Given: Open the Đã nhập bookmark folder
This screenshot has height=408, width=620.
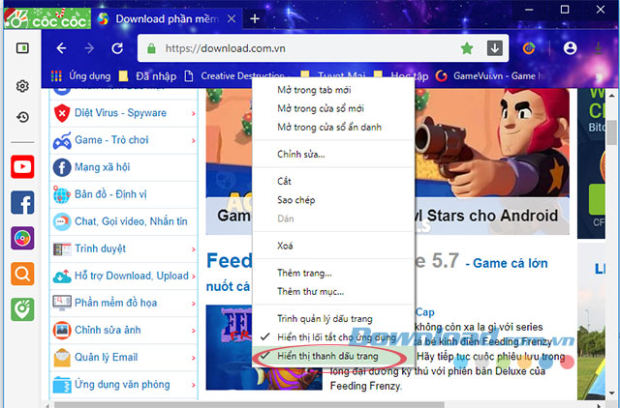Looking at the screenshot, I should 148,75.
